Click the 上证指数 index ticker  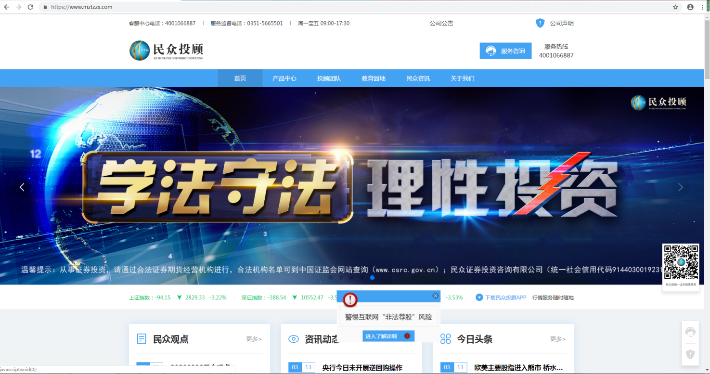tap(178, 297)
